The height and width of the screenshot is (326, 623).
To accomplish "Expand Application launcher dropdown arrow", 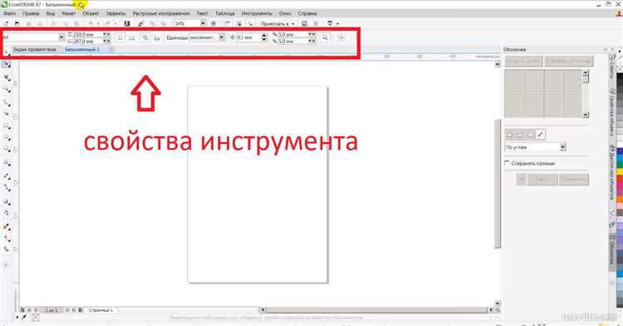I will tap(337, 23).
